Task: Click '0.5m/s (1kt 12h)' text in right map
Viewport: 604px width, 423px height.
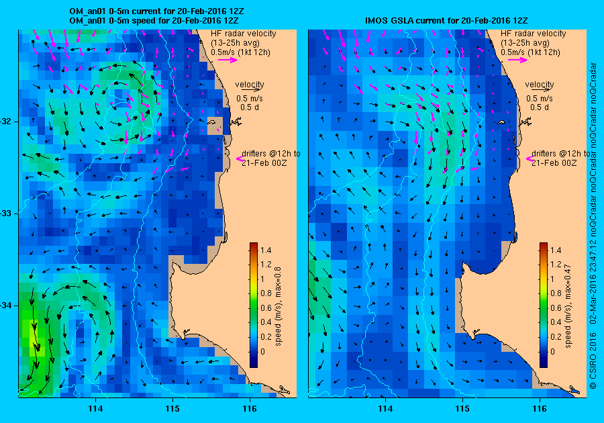Action: [x=530, y=52]
